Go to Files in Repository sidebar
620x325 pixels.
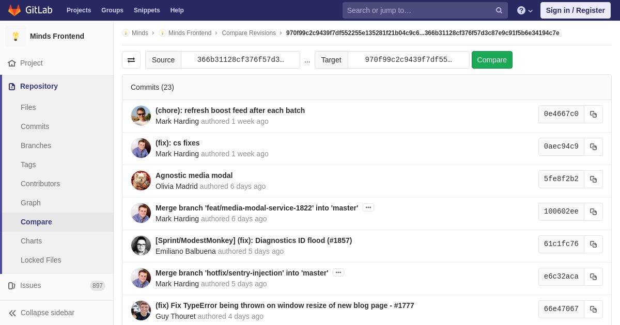coord(28,107)
